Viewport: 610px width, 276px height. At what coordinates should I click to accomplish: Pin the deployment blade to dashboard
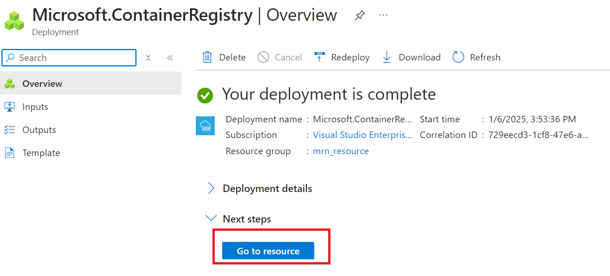pos(360,15)
